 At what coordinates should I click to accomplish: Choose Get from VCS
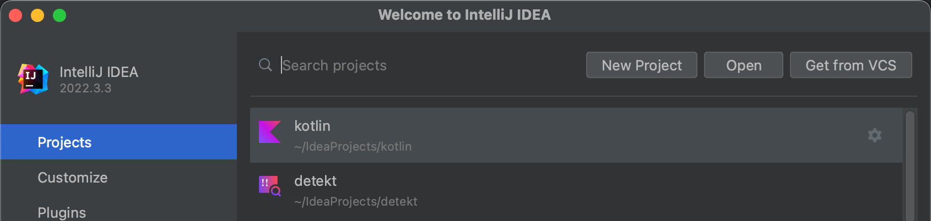[851, 65]
